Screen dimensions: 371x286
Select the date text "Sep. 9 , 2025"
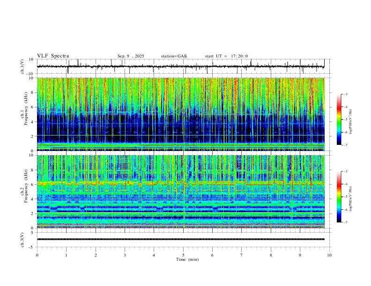[131, 56]
